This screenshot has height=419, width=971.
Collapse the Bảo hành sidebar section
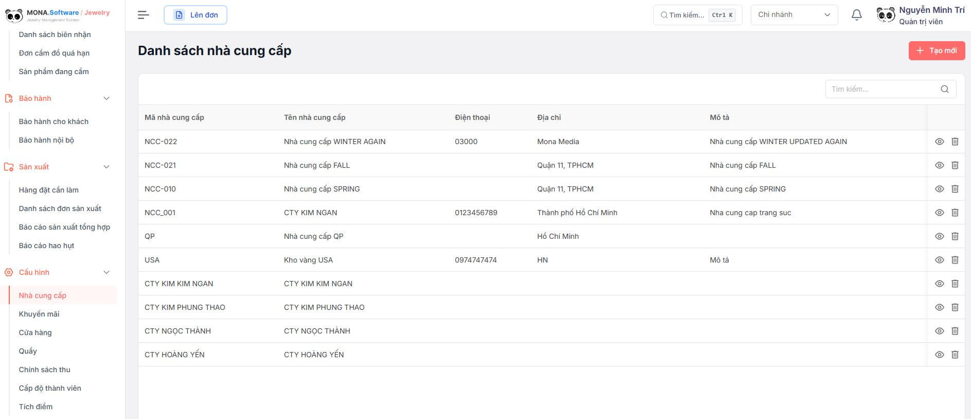107,98
